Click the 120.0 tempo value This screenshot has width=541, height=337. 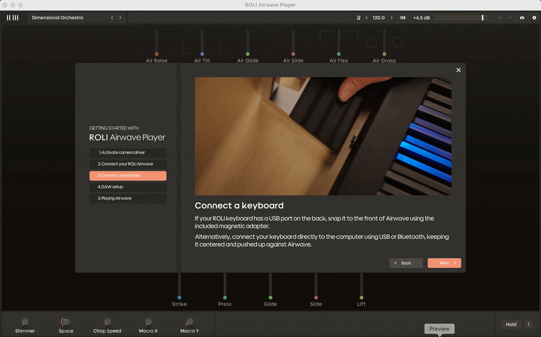point(379,17)
